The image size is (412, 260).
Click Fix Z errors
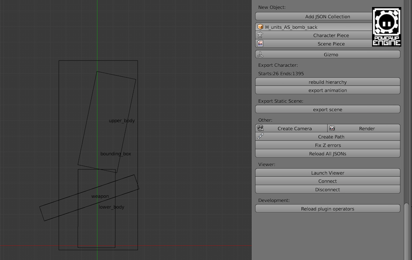(328, 145)
